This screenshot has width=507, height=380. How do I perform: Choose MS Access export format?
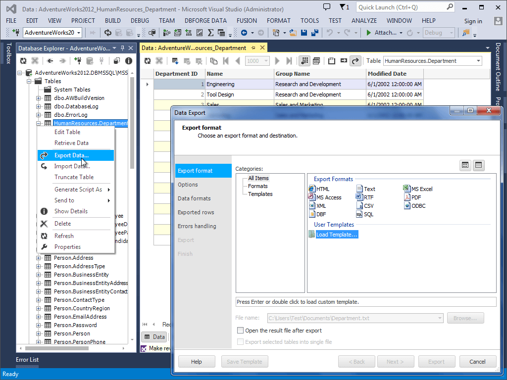point(325,197)
